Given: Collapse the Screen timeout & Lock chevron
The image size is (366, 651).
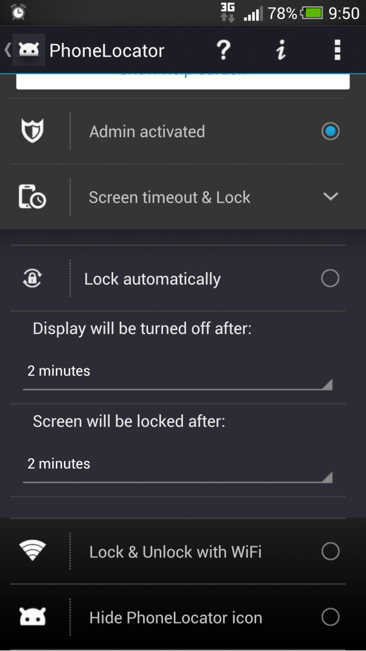Looking at the screenshot, I should (x=330, y=197).
